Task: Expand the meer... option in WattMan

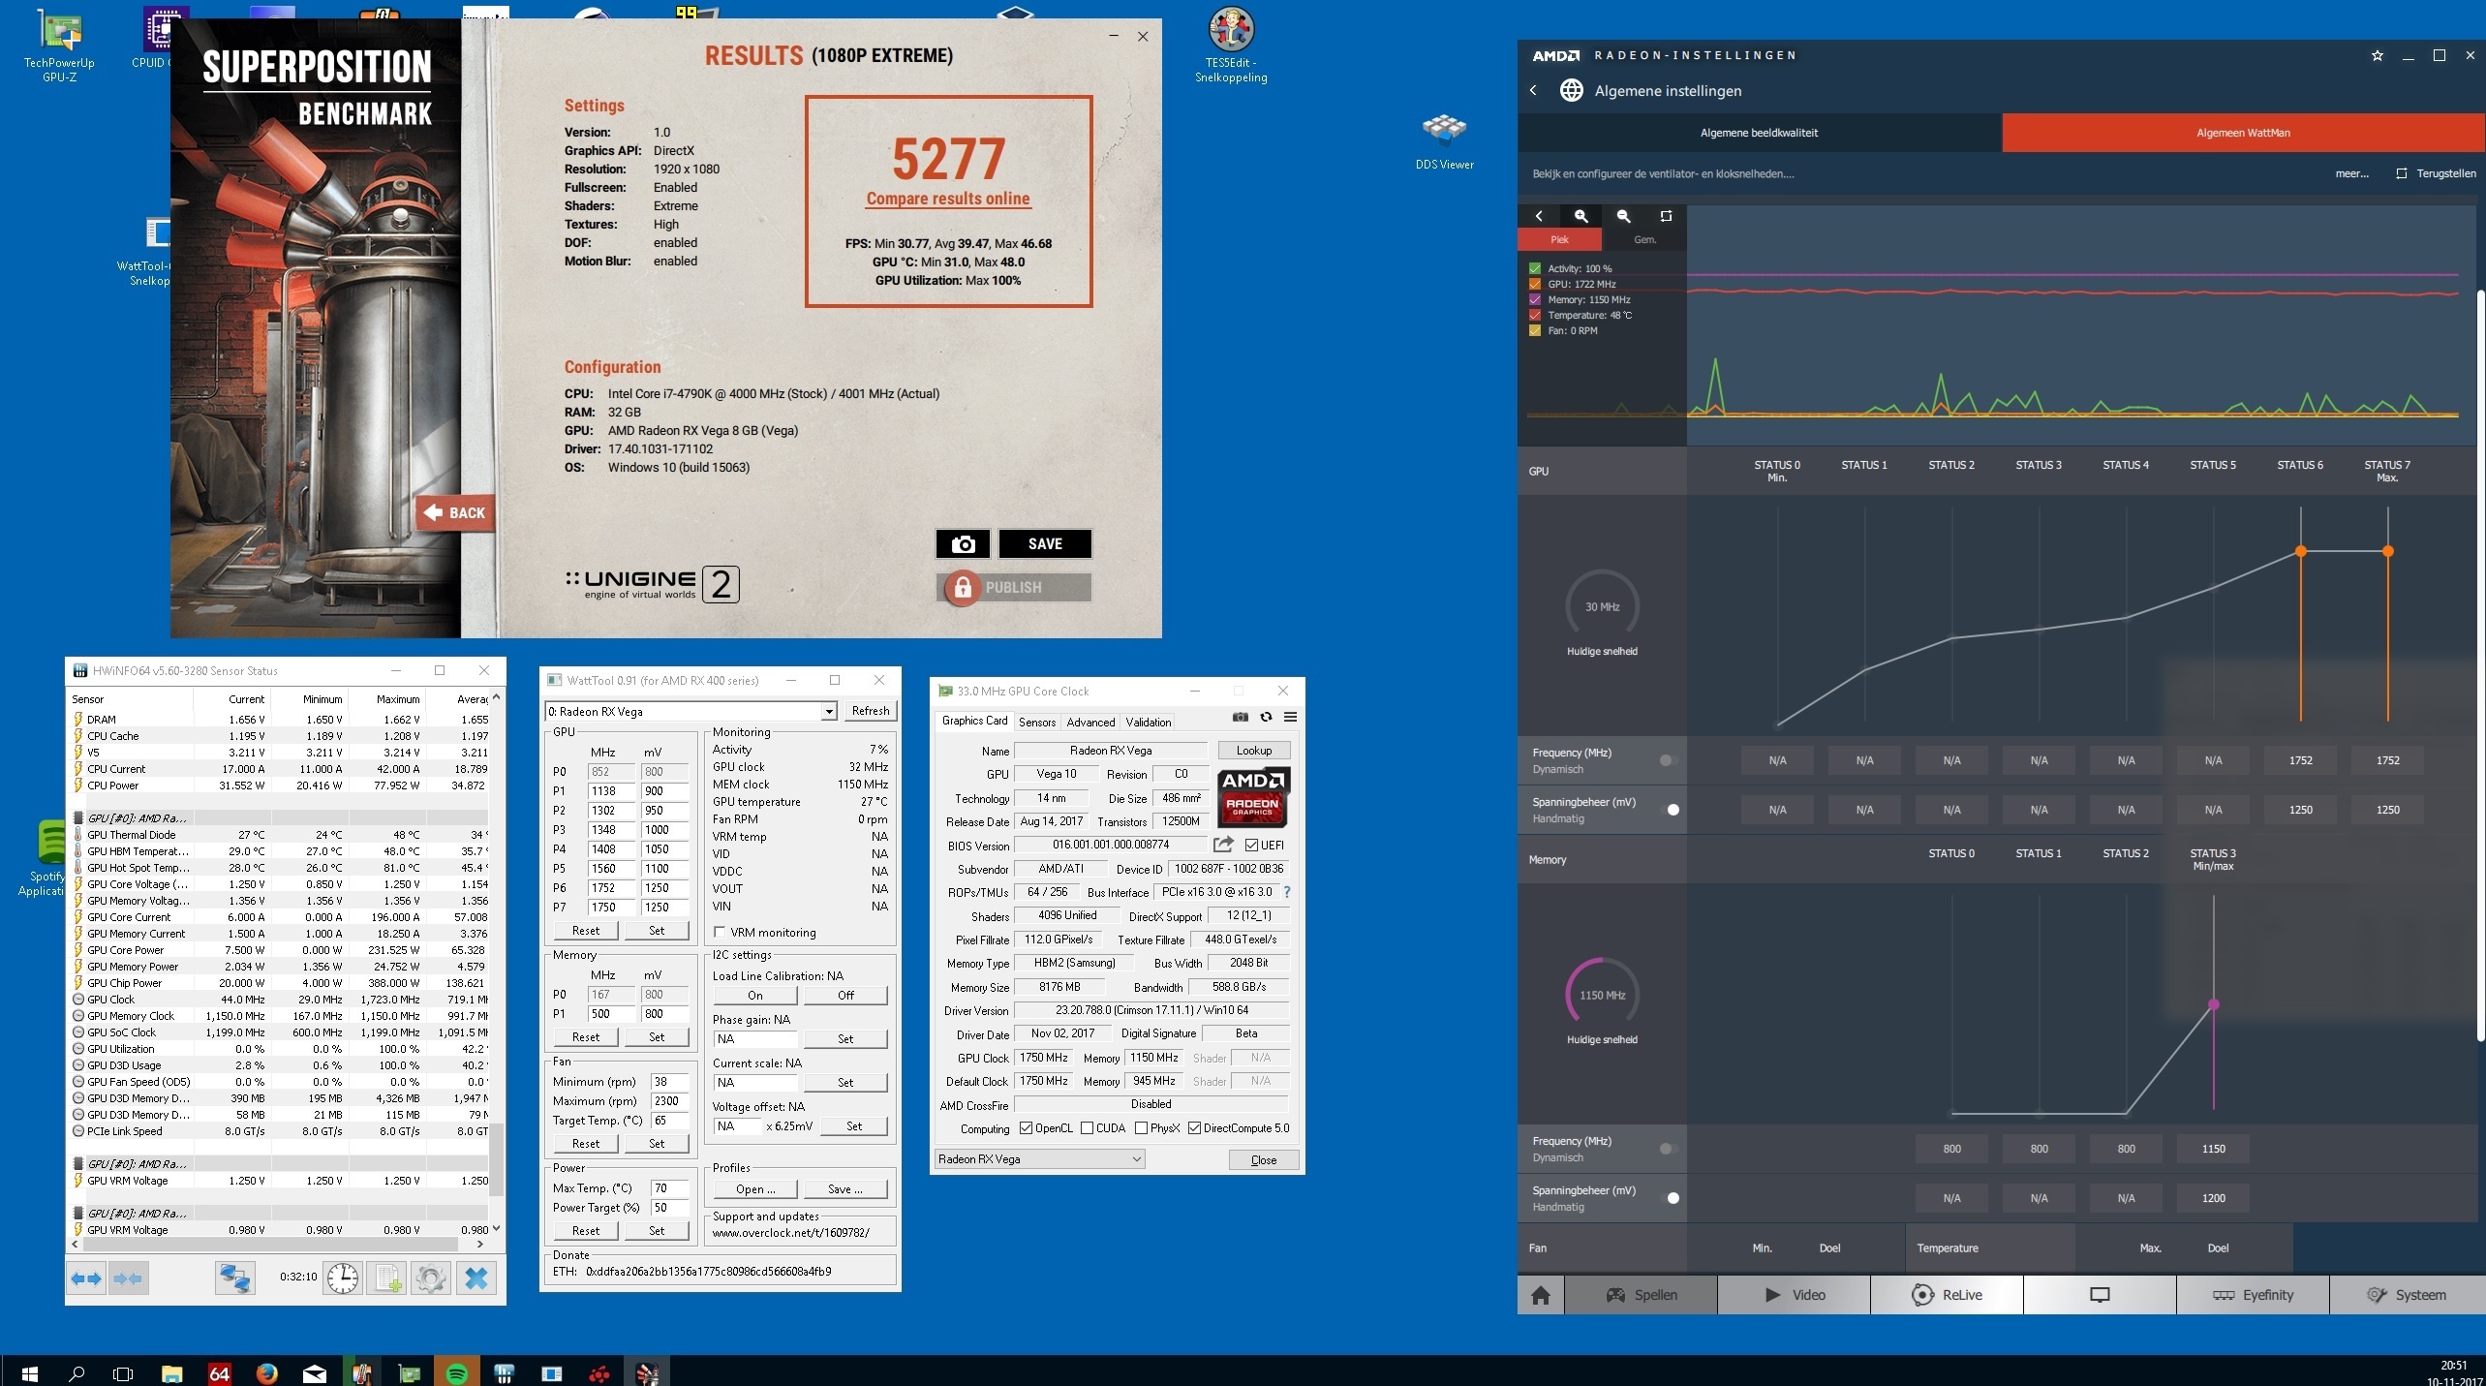Action: tap(2351, 174)
